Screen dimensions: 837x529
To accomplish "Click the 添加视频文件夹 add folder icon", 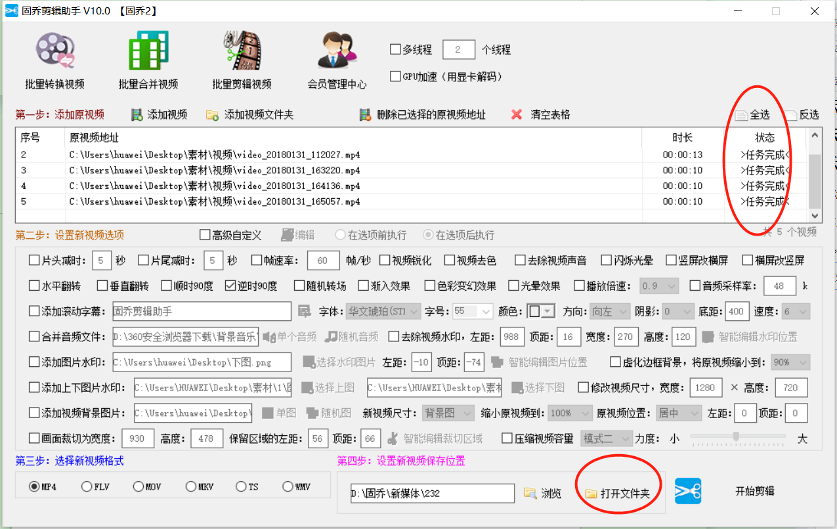I will tap(213, 114).
